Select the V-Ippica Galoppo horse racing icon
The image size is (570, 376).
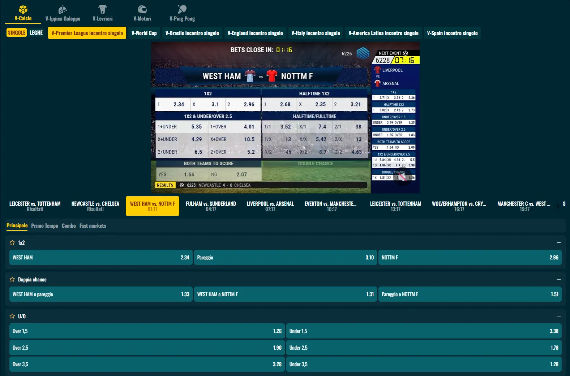point(63,9)
